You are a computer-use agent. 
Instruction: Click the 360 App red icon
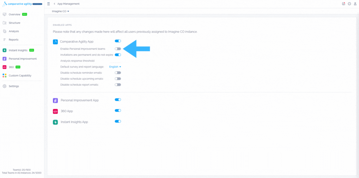(x=55, y=111)
